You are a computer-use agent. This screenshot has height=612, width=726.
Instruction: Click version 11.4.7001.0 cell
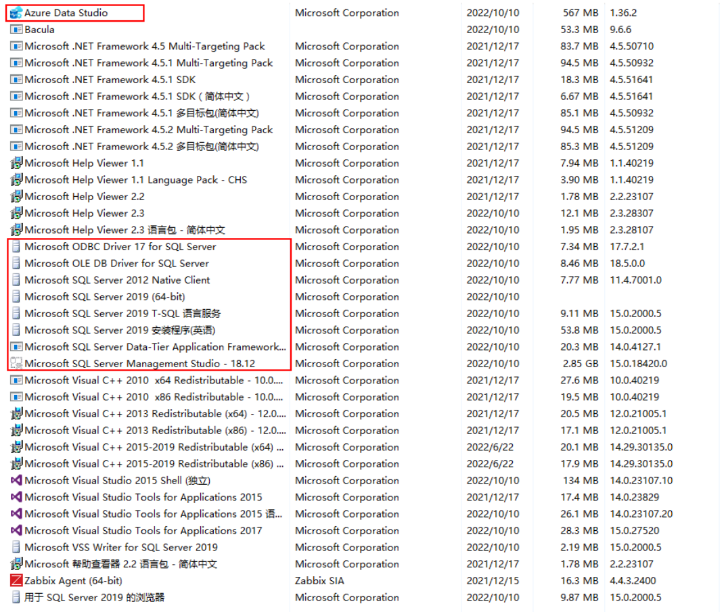tap(636, 280)
